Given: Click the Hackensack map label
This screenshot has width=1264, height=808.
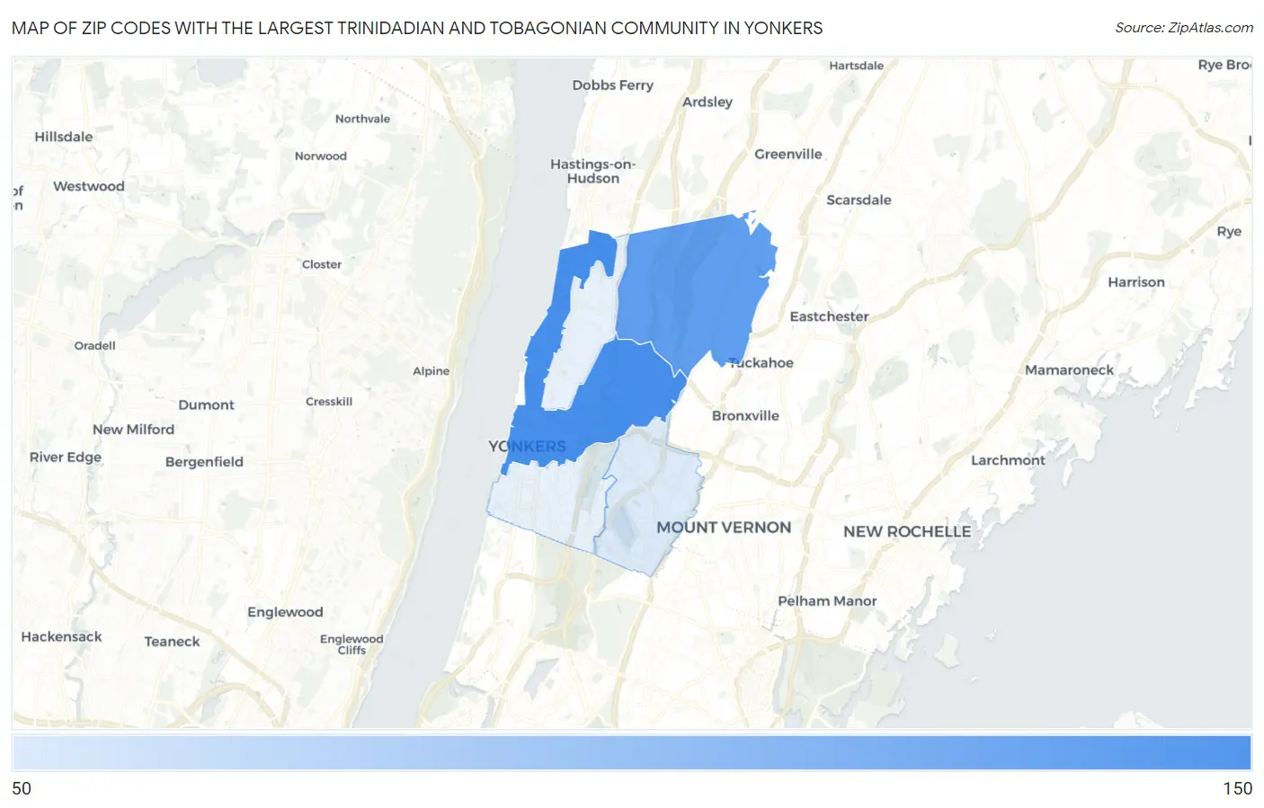Looking at the screenshot, I should 61,636.
